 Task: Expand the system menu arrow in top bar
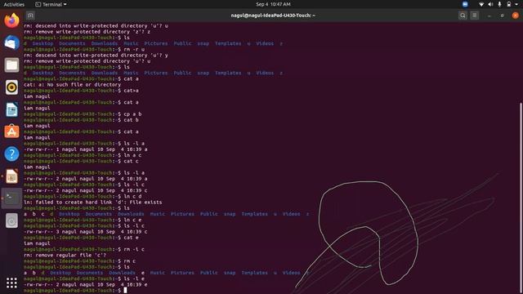click(516, 4)
